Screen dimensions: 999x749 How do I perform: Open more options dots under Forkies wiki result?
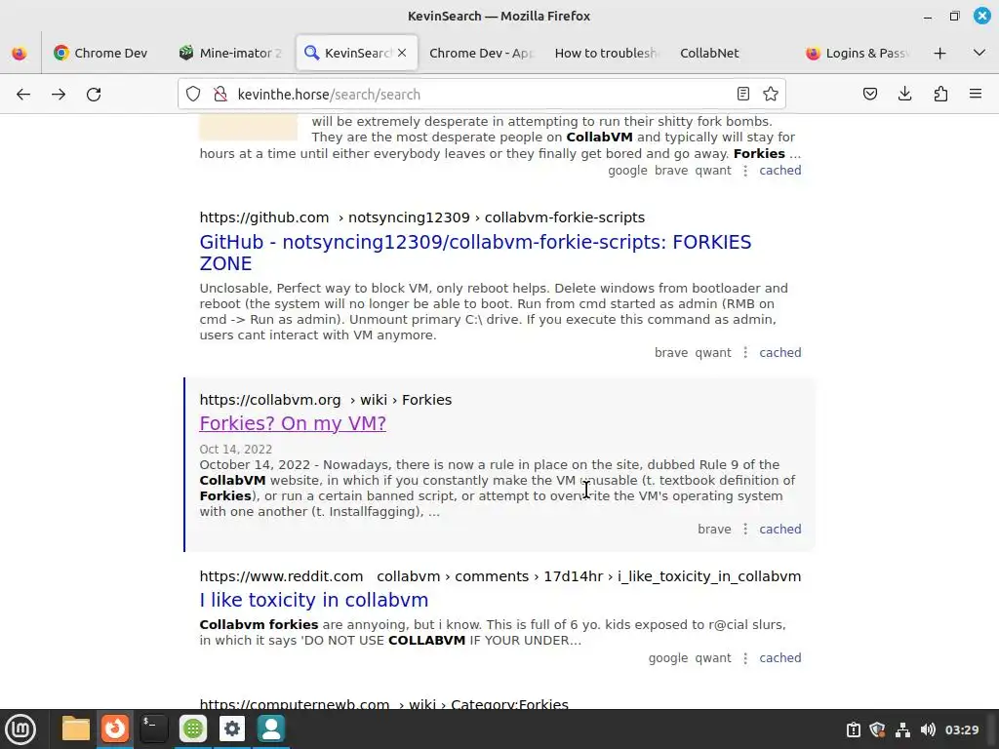(744, 529)
